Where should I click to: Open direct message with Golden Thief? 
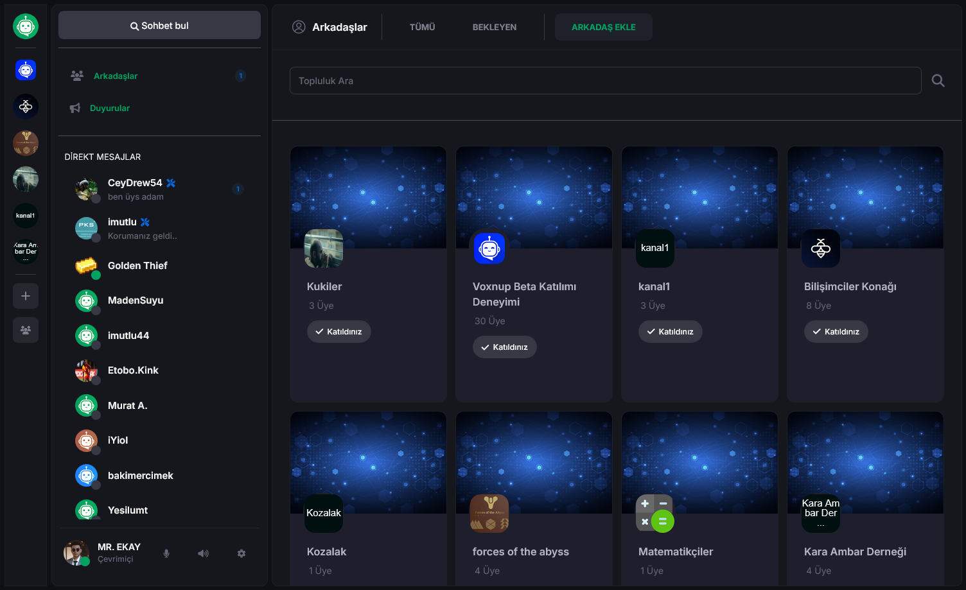pyautogui.click(x=159, y=266)
